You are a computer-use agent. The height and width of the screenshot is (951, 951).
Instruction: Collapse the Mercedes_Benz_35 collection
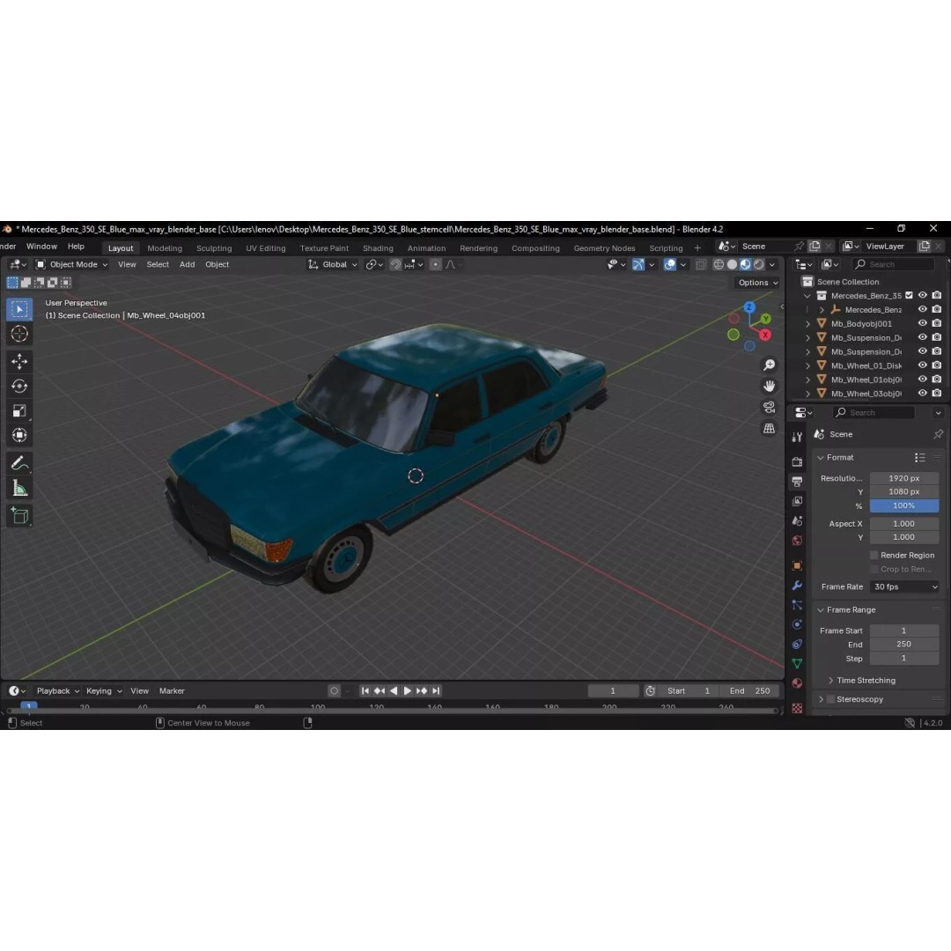(807, 296)
